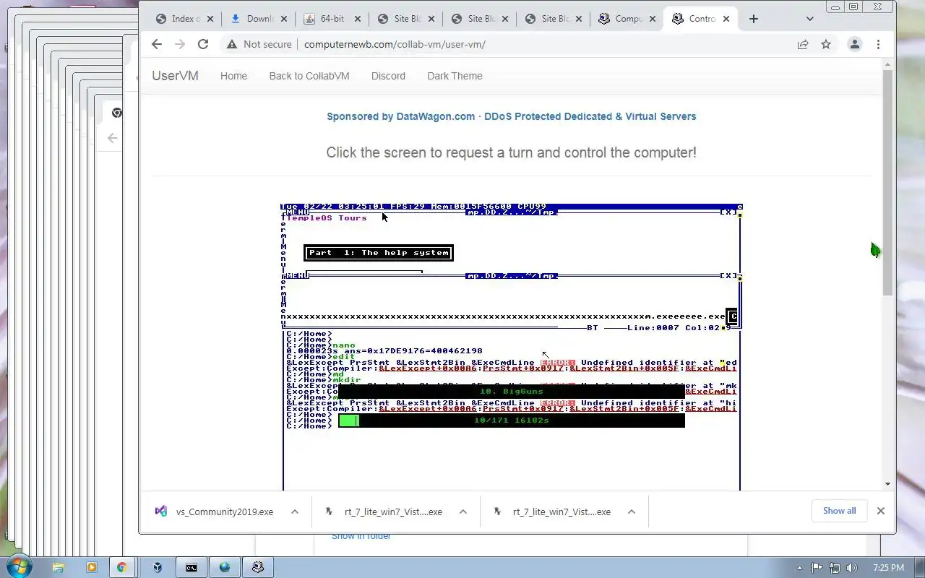Bookmark this page with the star

click(826, 44)
